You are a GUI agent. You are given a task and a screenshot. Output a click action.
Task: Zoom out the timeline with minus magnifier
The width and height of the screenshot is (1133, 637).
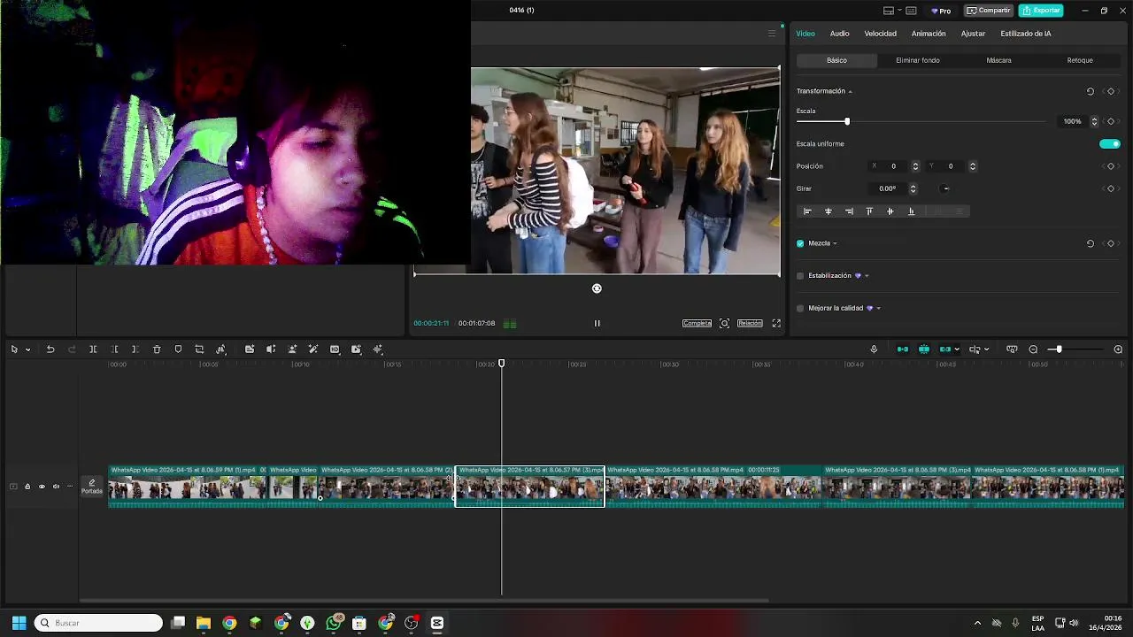pyautogui.click(x=1033, y=349)
